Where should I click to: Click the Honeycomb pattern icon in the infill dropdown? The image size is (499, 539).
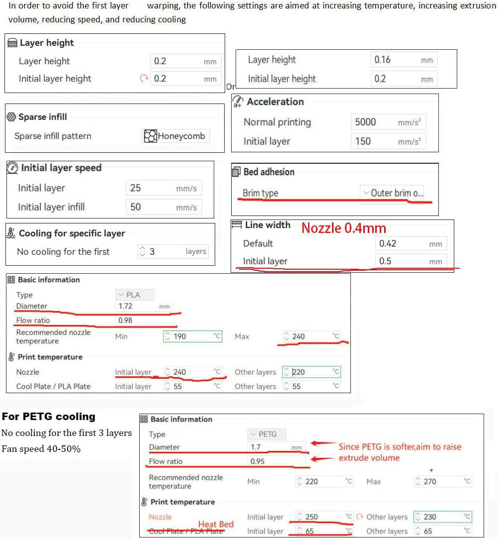pos(150,136)
